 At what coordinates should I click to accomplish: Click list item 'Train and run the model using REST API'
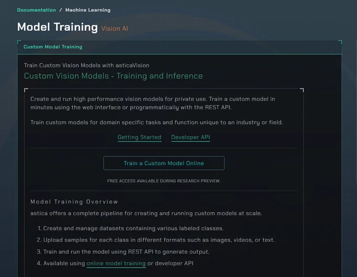[126, 252]
